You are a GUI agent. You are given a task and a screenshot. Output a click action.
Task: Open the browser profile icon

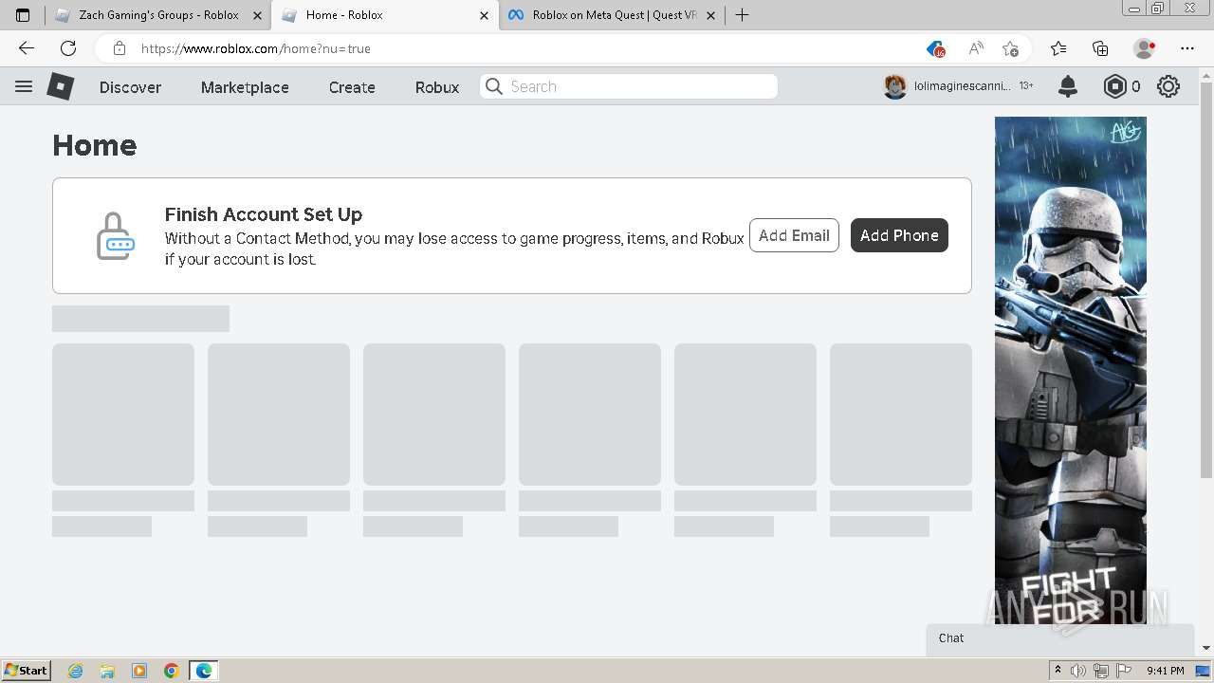point(1145,48)
